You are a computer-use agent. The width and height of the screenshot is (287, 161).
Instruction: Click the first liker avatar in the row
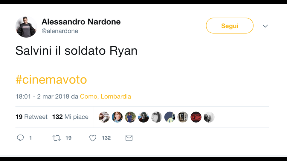[x=104, y=117]
